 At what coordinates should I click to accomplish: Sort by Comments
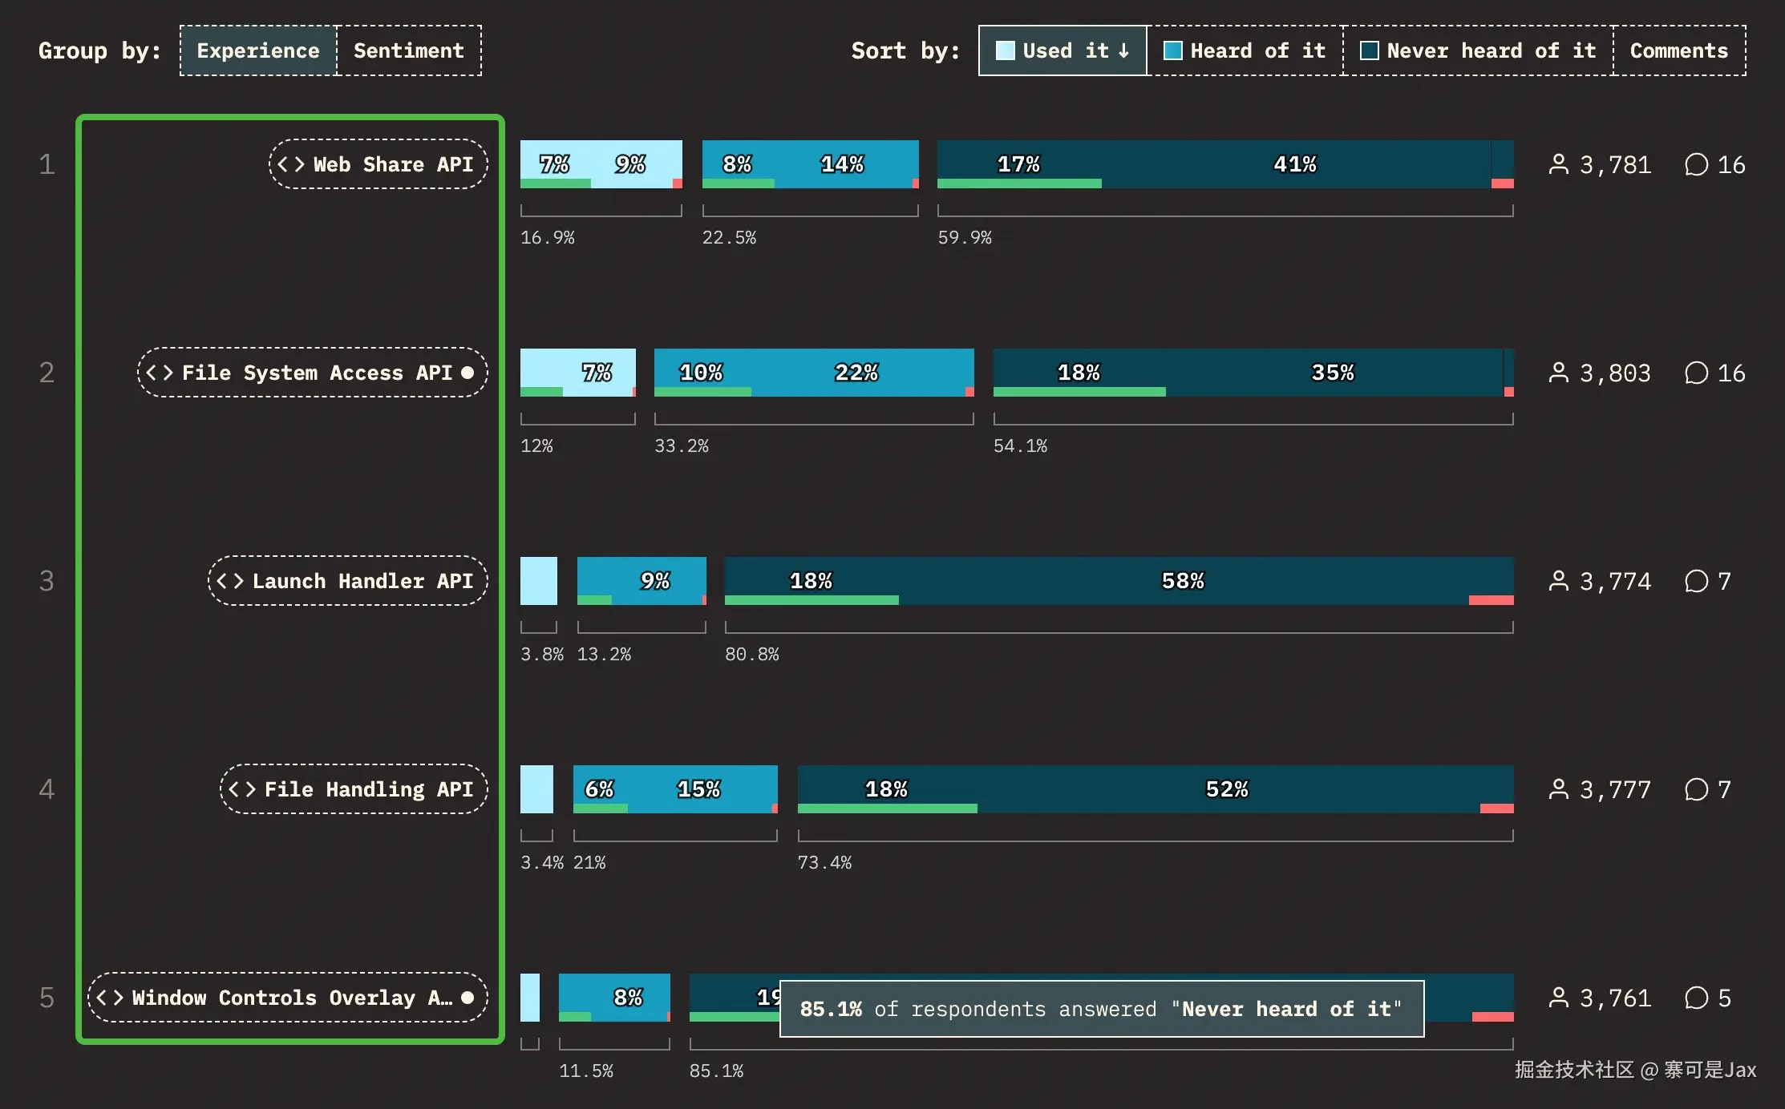pyautogui.click(x=1678, y=50)
